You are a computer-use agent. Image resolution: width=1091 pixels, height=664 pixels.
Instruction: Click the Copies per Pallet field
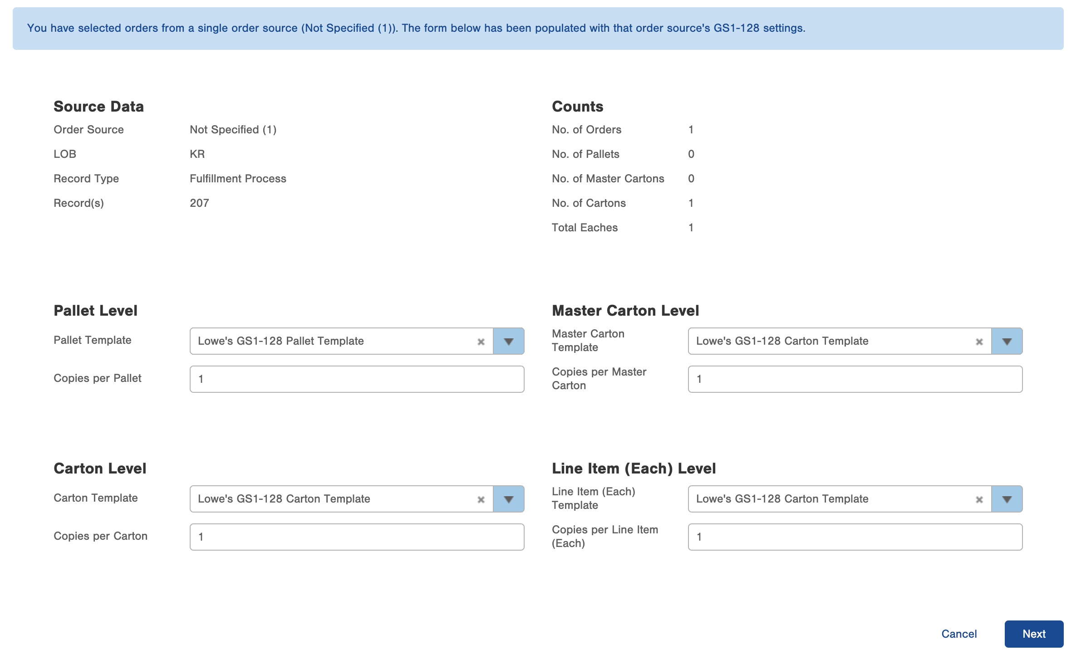tap(357, 379)
